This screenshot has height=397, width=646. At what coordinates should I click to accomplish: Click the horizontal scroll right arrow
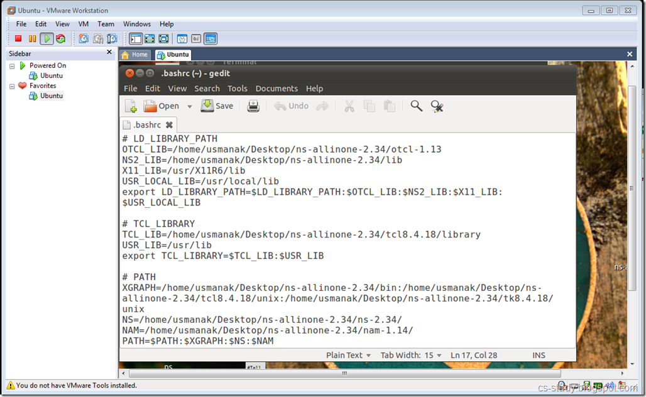(622, 373)
